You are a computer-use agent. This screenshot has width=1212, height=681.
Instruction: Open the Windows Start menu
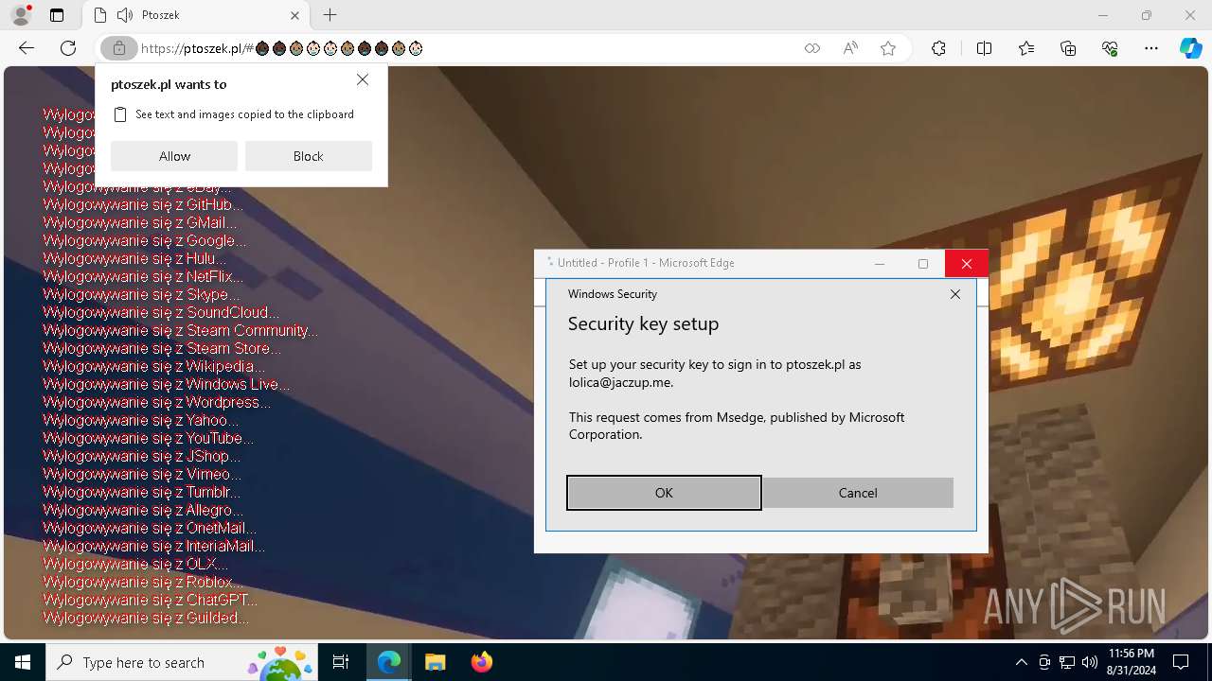pyautogui.click(x=23, y=662)
